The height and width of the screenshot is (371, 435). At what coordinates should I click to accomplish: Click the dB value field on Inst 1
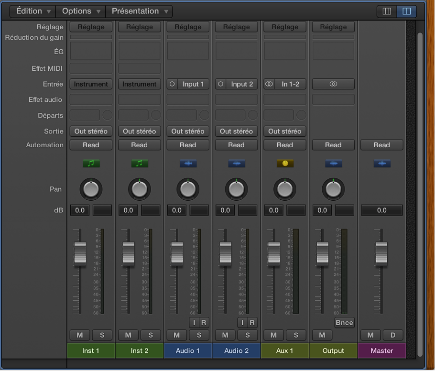pyautogui.click(x=79, y=210)
